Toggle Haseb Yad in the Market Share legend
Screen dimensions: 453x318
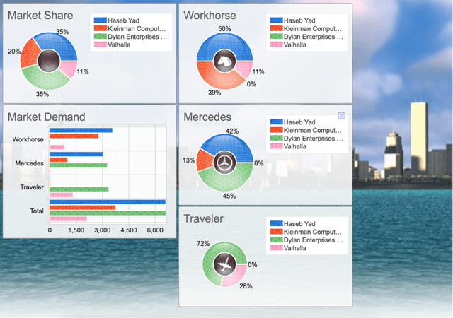(x=128, y=20)
